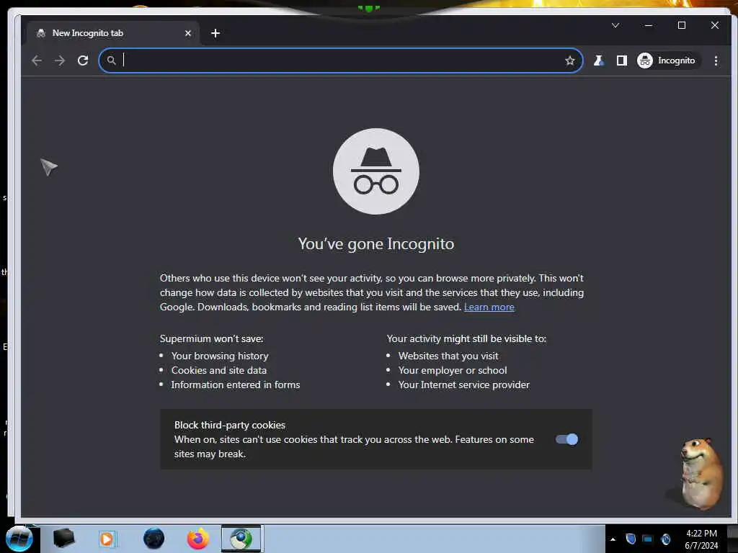Image resolution: width=738 pixels, height=553 pixels.
Task: Toggle Block third-party cookies switch
Action: click(566, 439)
